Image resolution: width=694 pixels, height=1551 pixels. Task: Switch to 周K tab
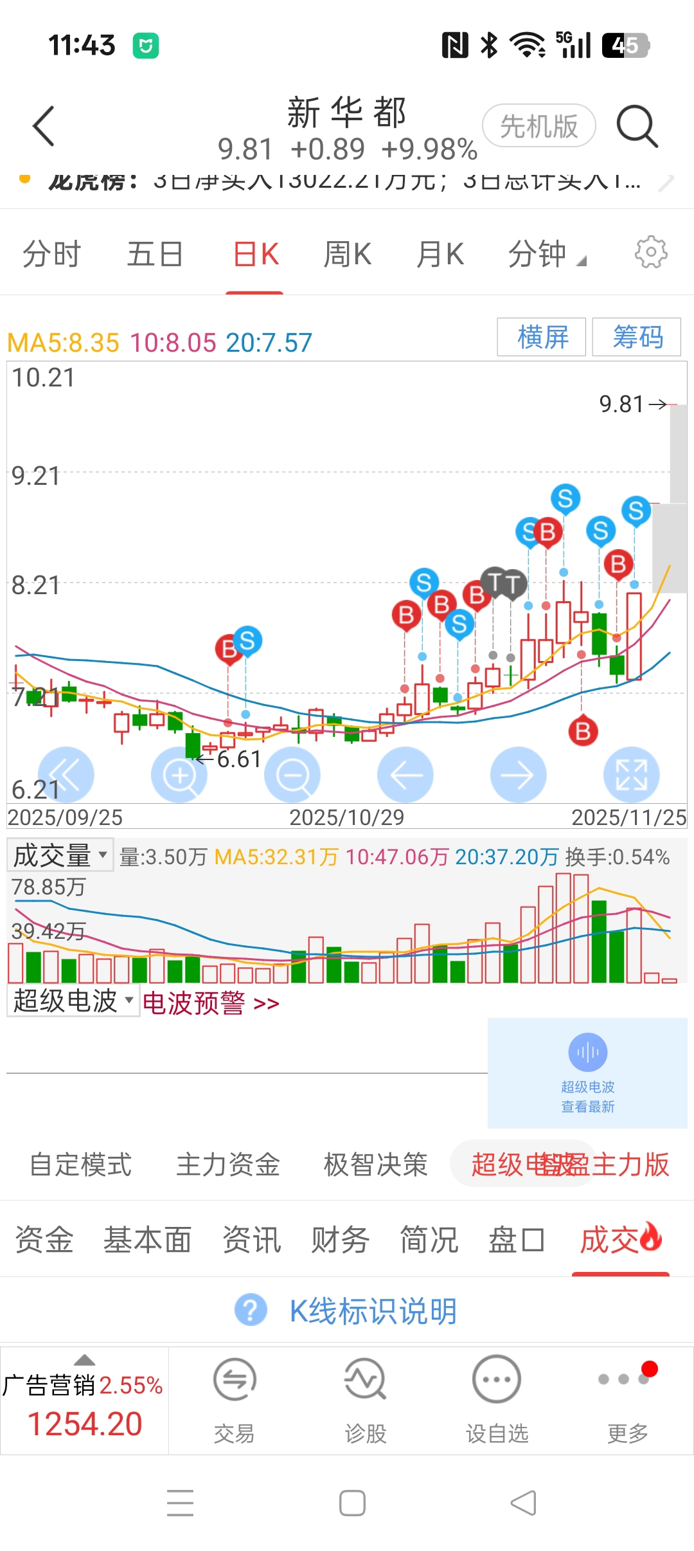(x=348, y=254)
